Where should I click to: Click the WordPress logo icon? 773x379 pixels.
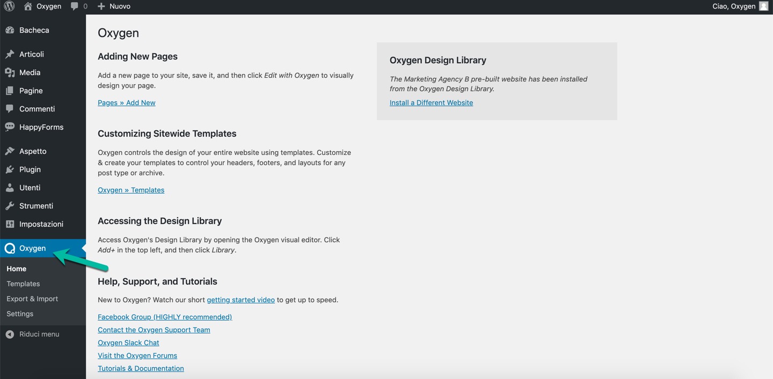pyautogui.click(x=9, y=6)
